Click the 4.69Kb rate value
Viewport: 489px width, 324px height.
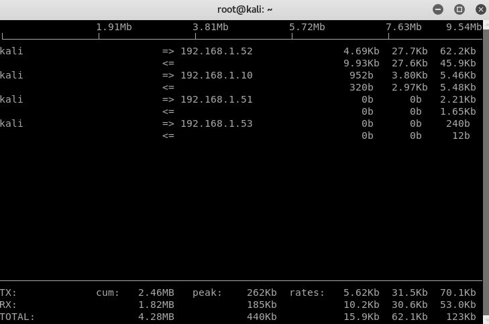pyautogui.click(x=362, y=51)
